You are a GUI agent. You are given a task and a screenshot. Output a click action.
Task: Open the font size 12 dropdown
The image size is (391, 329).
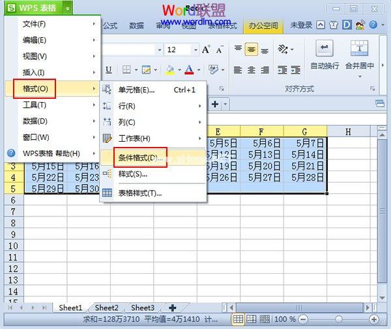tap(195, 50)
